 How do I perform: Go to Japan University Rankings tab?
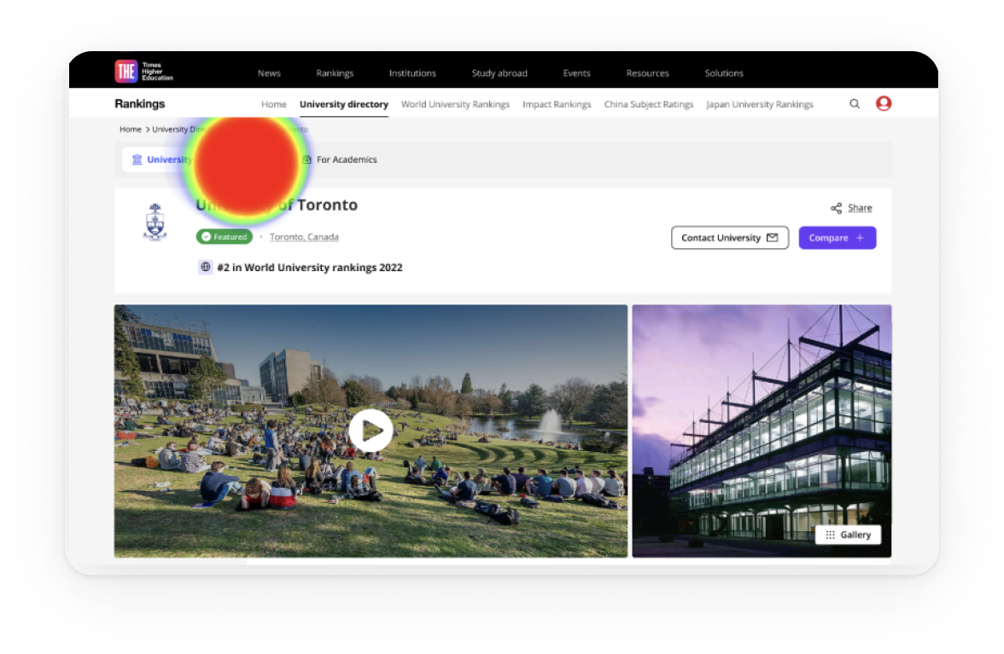[759, 104]
